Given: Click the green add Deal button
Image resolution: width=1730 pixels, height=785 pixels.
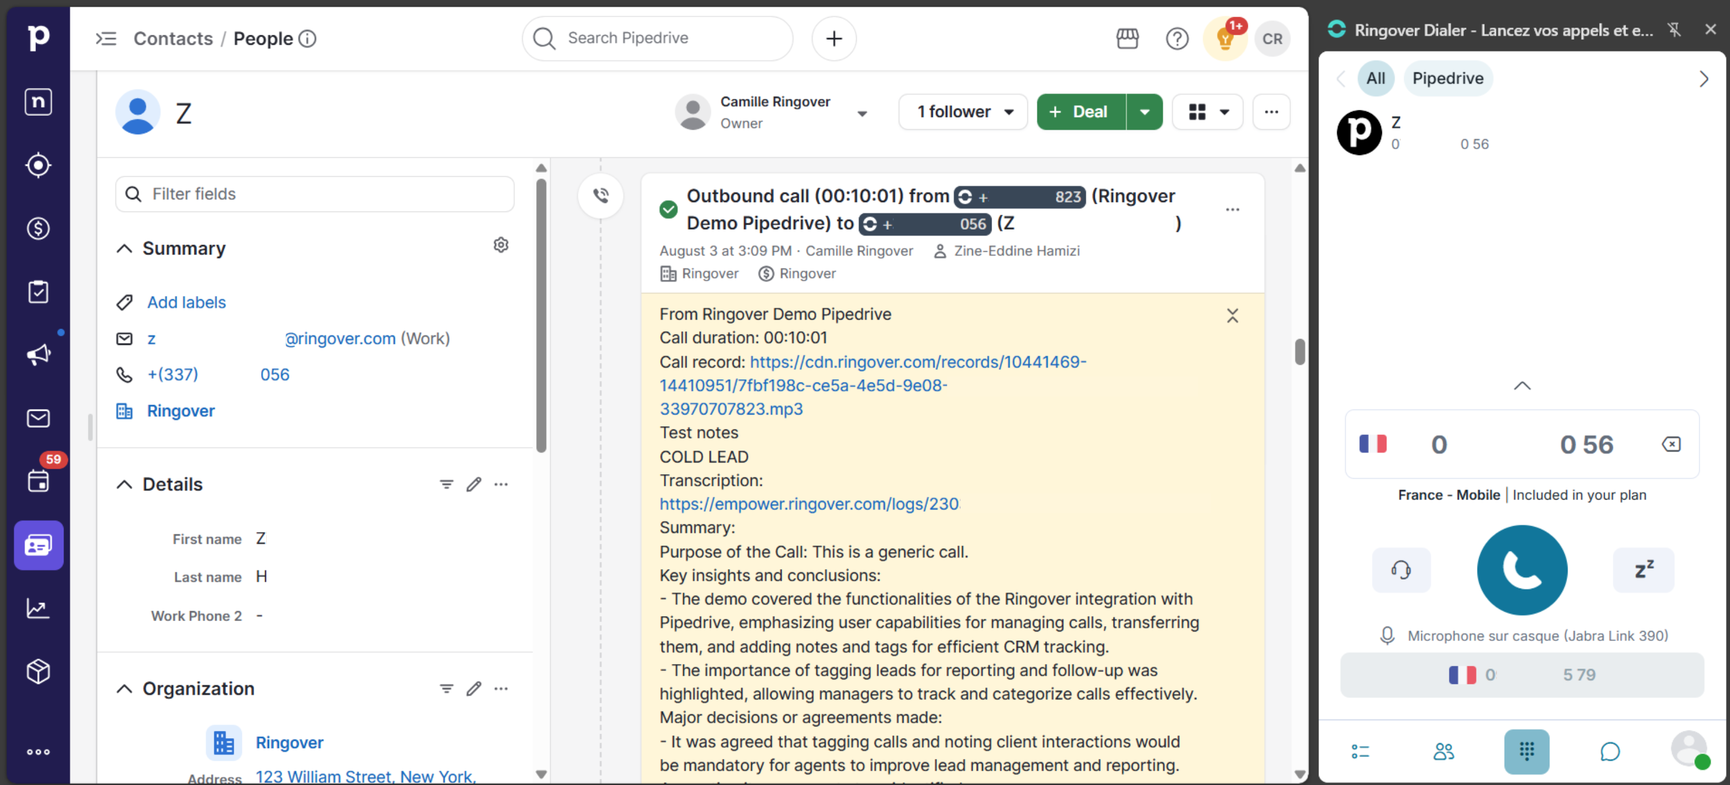Looking at the screenshot, I should click(1080, 112).
